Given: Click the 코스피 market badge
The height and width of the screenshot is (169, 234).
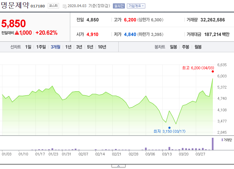Looking at the screenshot, I should coord(54,6).
